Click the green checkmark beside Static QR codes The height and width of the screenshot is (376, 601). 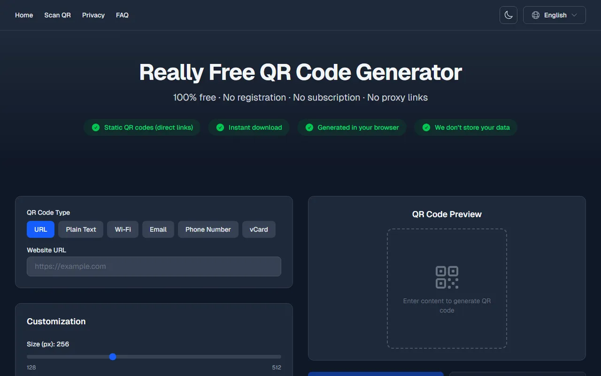96,127
